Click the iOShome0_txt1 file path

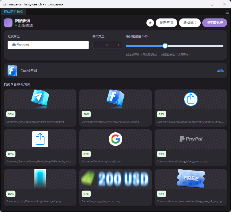[x=40, y=162]
